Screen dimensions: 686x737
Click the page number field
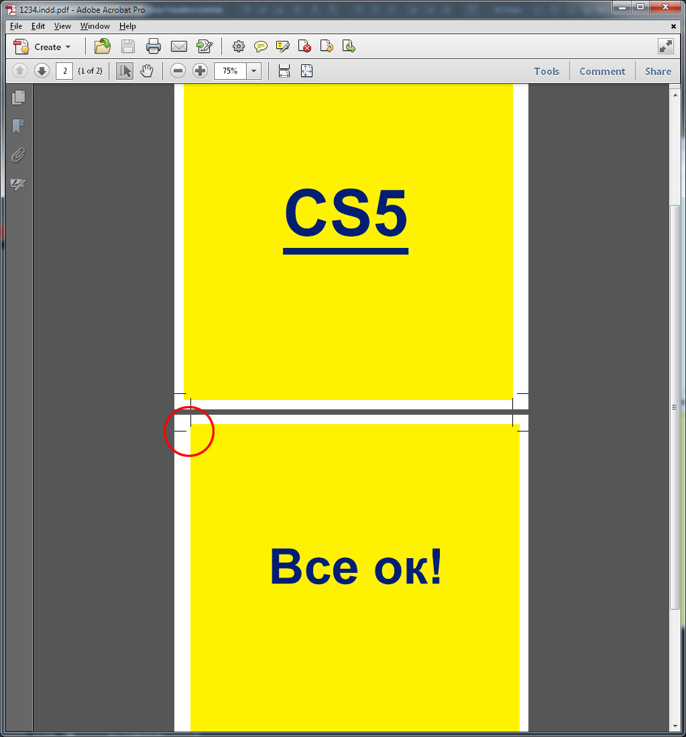(x=64, y=71)
